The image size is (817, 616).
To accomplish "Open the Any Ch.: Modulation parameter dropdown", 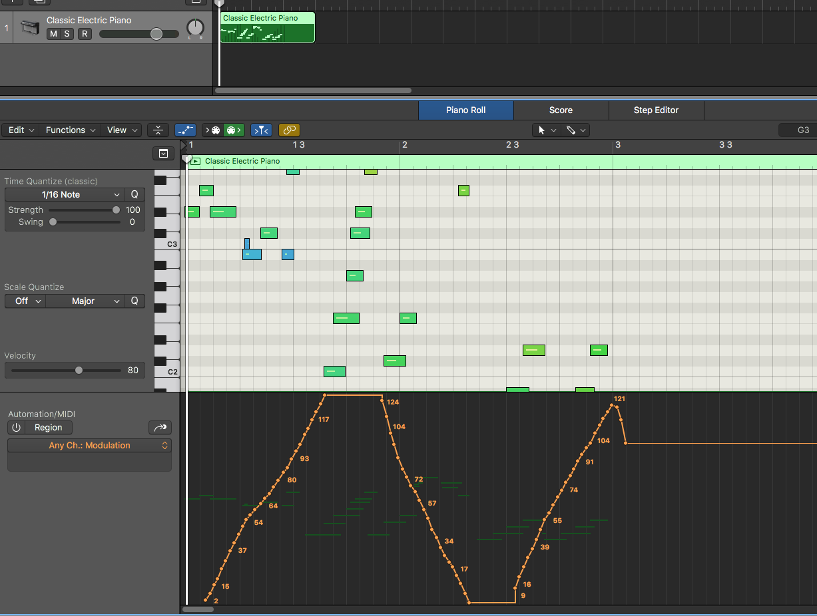I will click(x=89, y=445).
